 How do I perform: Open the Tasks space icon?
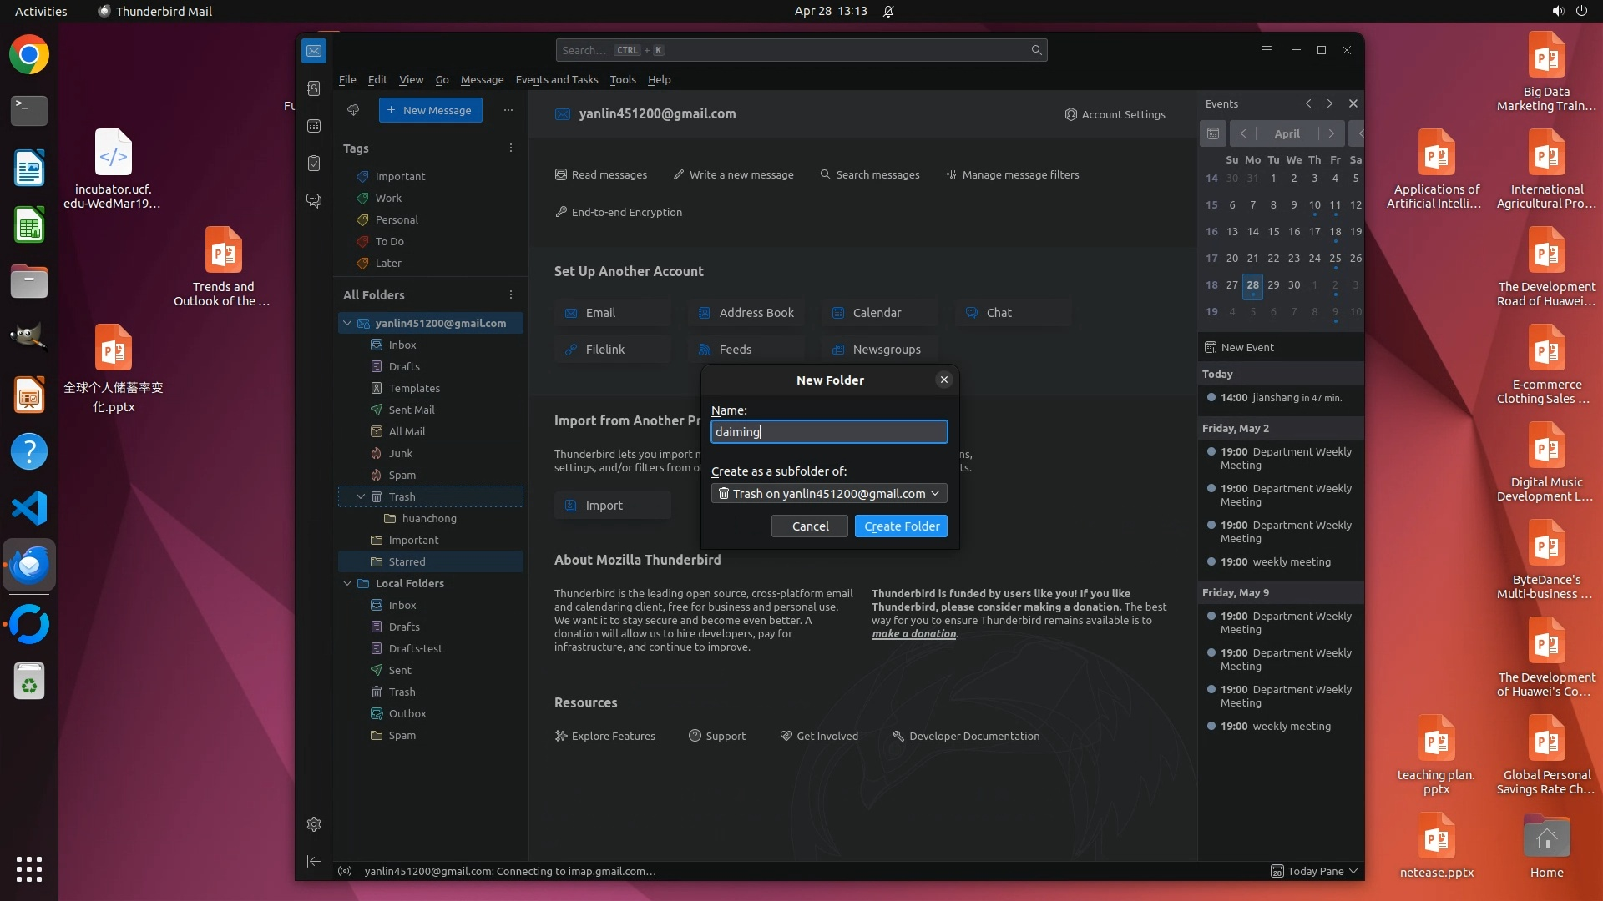pyautogui.click(x=314, y=164)
